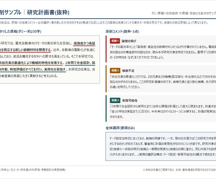This screenshot has height=179, width=216.
Task: Click the 添削コメント(抜粋・3点) heading
Action: pos(122,32)
